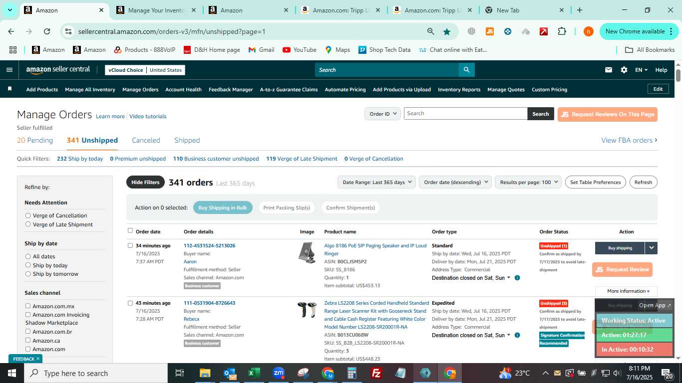
Task: Open the settings gear icon in Seller Central
Action: (624, 70)
